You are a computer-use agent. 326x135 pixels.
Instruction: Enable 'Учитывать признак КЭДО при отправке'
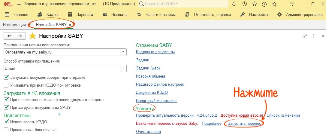[x=6, y=85]
